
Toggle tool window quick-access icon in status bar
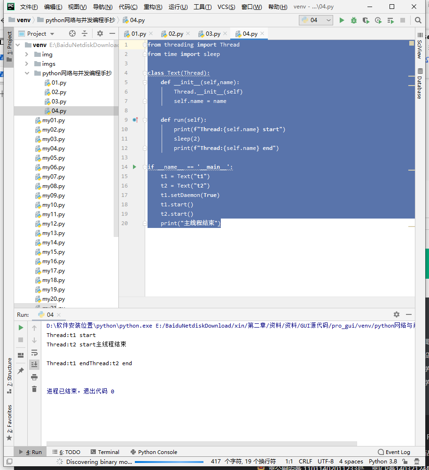click(9, 462)
